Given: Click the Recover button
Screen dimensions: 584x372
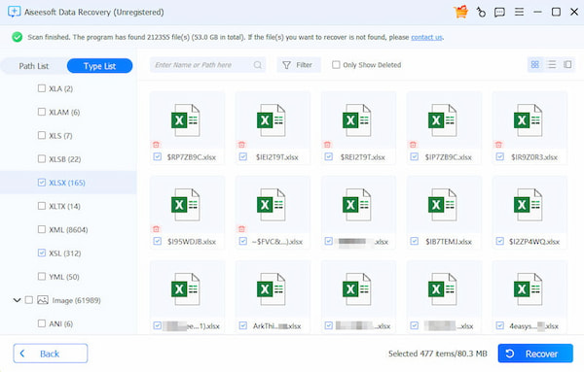Looking at the screenshot, I should tap(535, 354).
